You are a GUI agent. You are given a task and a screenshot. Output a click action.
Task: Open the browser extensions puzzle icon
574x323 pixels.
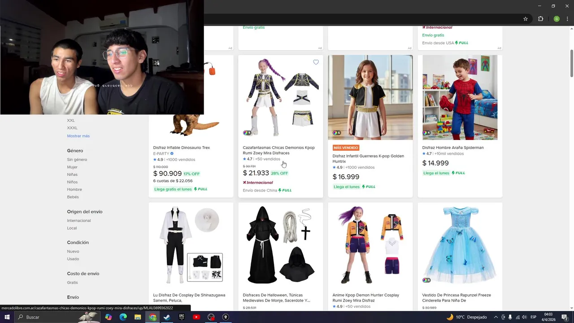point(540,19)
